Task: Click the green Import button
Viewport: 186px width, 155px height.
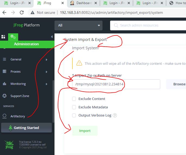Action: click(x=85, y=131)
